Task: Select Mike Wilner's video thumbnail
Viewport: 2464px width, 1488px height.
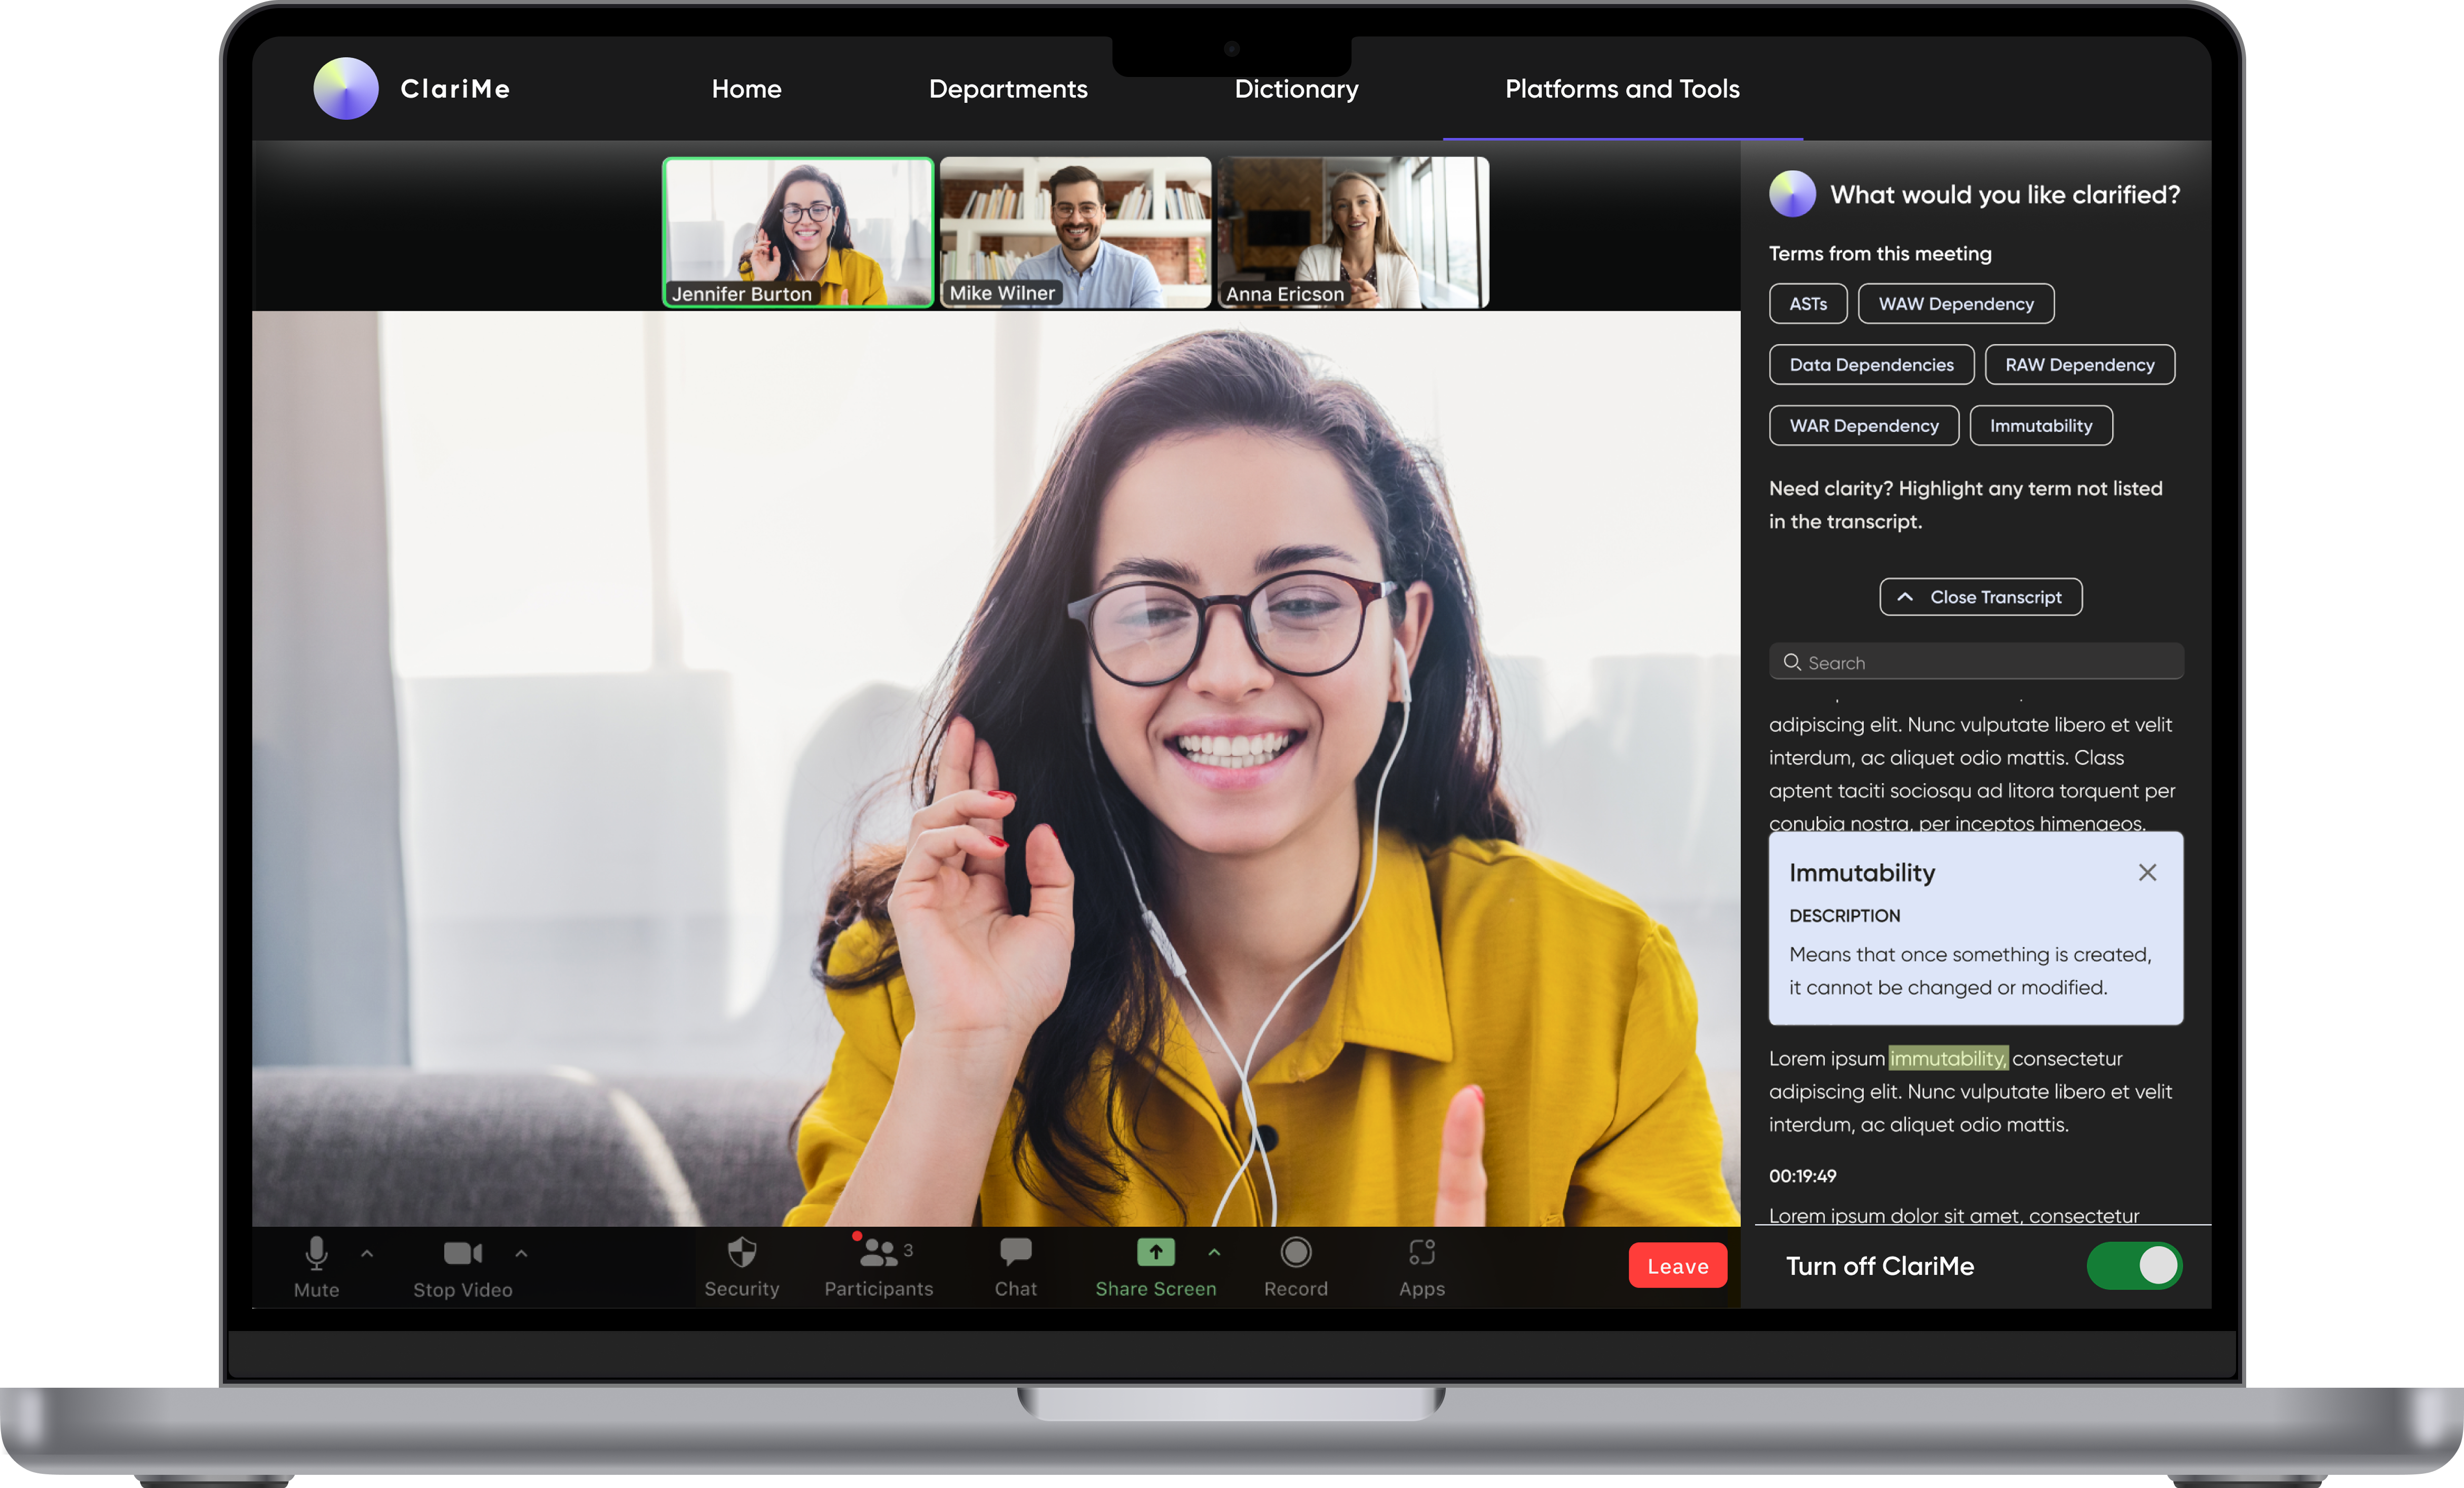Action: pos(1075,232)
